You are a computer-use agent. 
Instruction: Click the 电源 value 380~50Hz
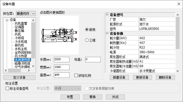[x=157, y=52]
